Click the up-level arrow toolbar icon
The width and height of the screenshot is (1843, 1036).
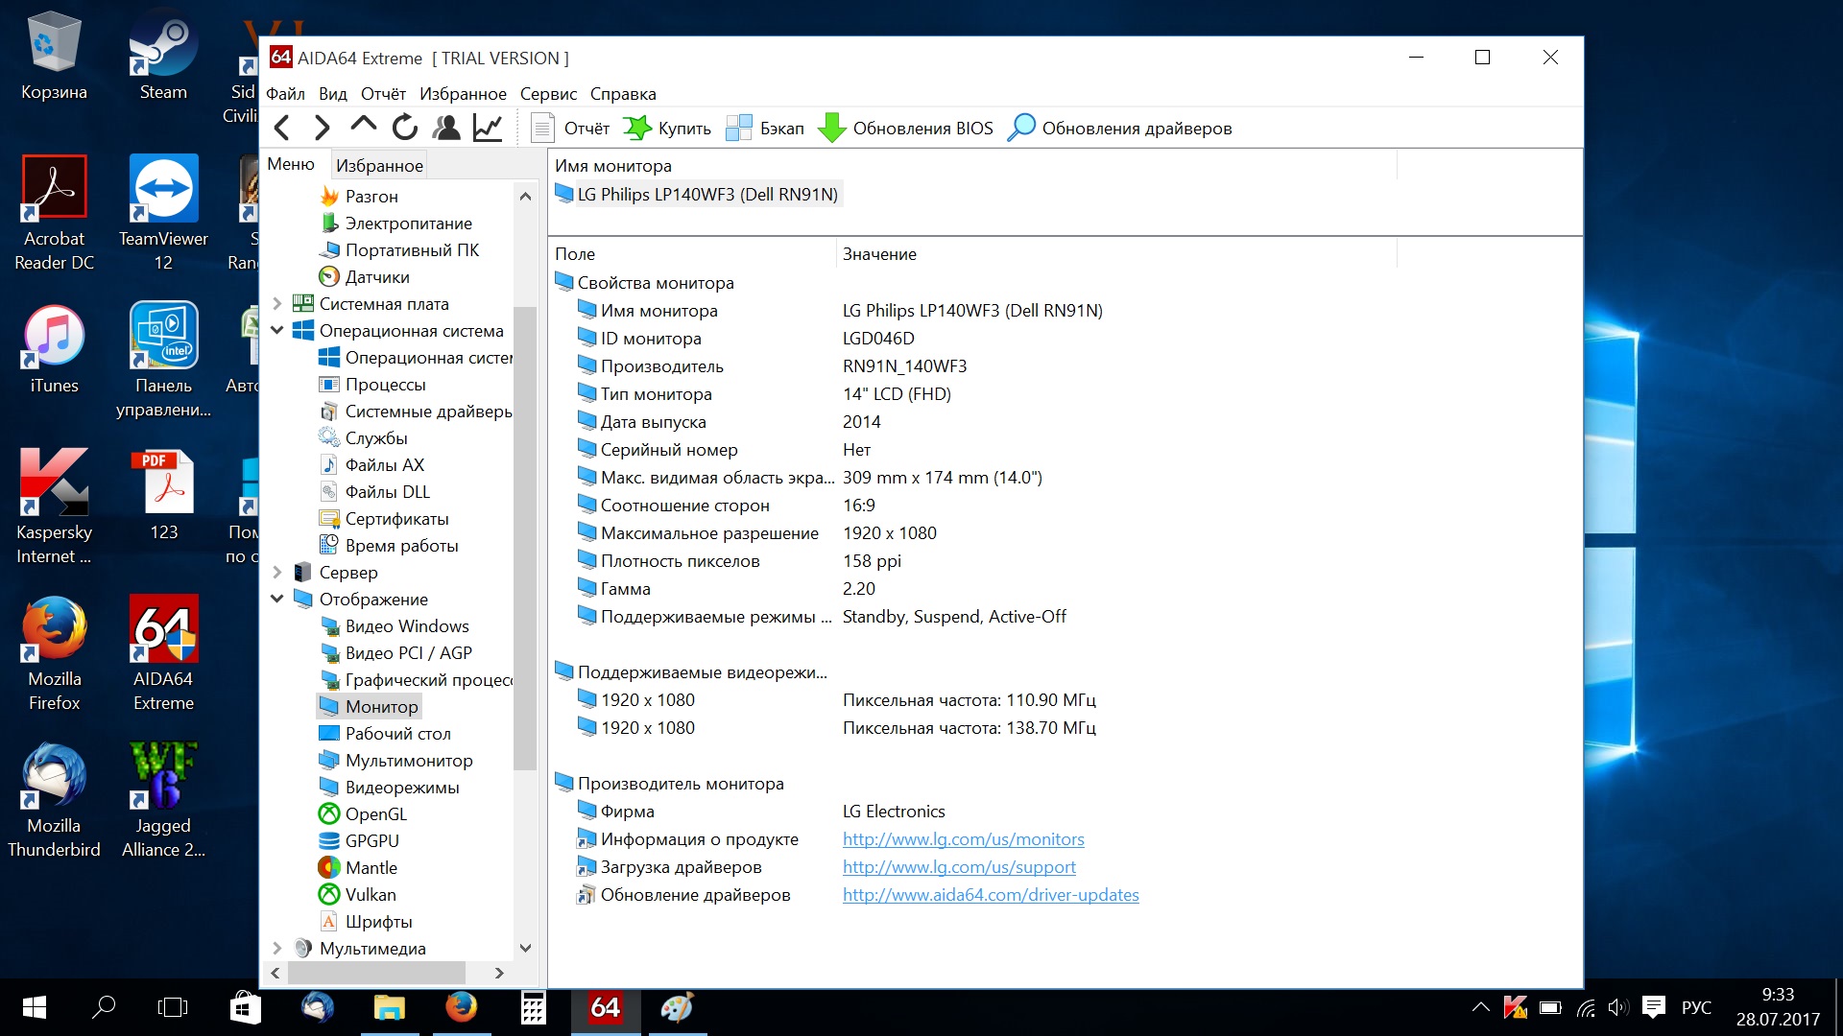tap(363, 125)
